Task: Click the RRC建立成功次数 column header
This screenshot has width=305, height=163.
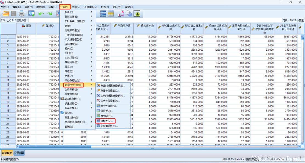Action: pos(169,29)
